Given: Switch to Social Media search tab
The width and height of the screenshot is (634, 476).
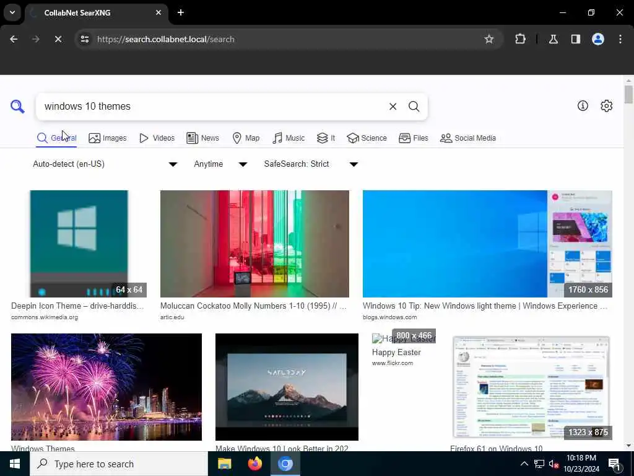Looking at the screenshot, I should pyautogui.click(x=468, y=138).
